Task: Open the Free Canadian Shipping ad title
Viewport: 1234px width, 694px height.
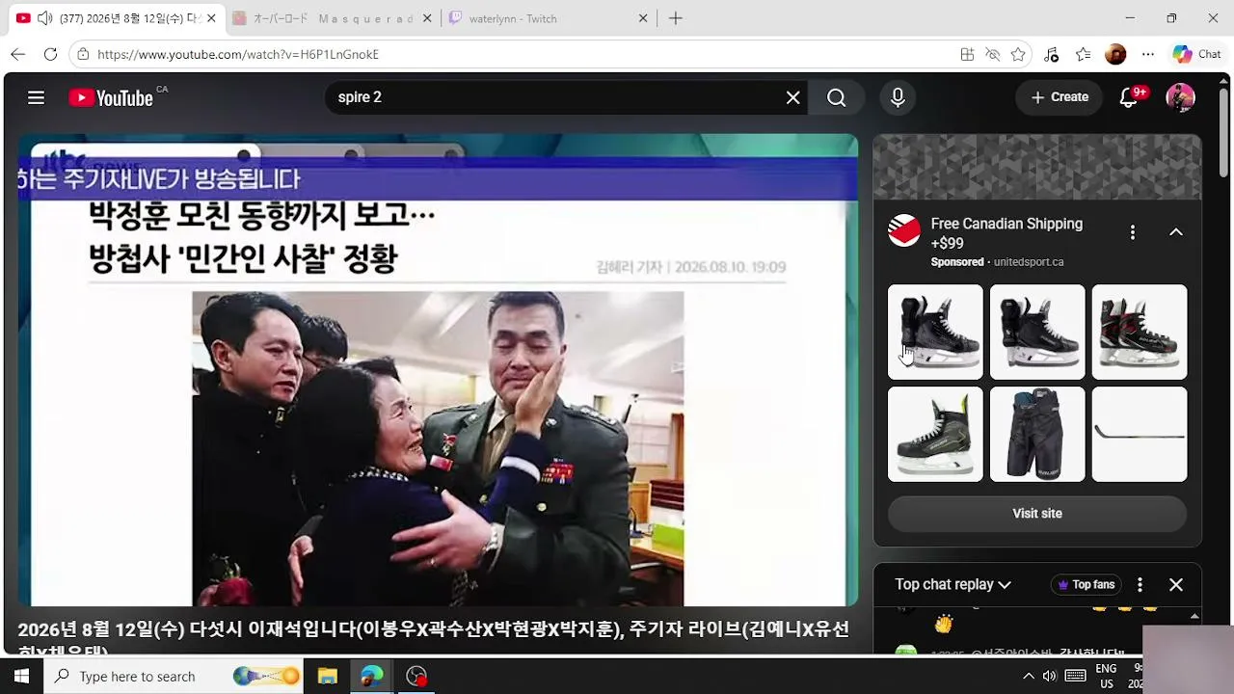Action: pyautogui.click(x=1006, y=233)
